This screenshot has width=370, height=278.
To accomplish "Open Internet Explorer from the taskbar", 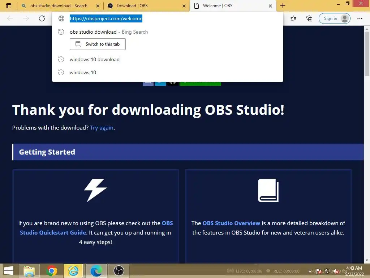I will tap(73, 271).
